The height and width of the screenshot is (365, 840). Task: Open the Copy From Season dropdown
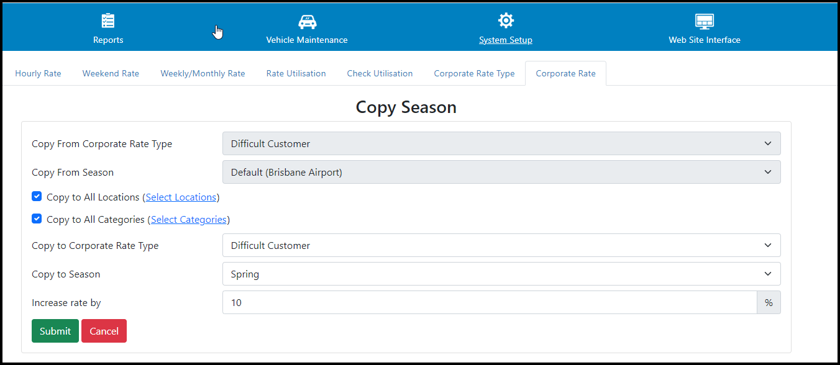click(x=501, y=172)
